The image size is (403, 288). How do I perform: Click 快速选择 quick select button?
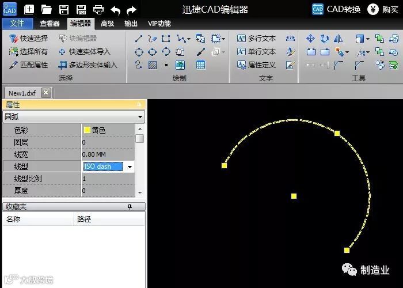click(x=28, y=39)
